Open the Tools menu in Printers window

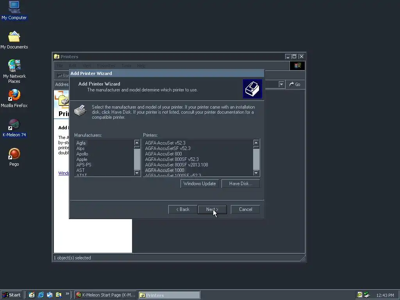coord(126,66)
